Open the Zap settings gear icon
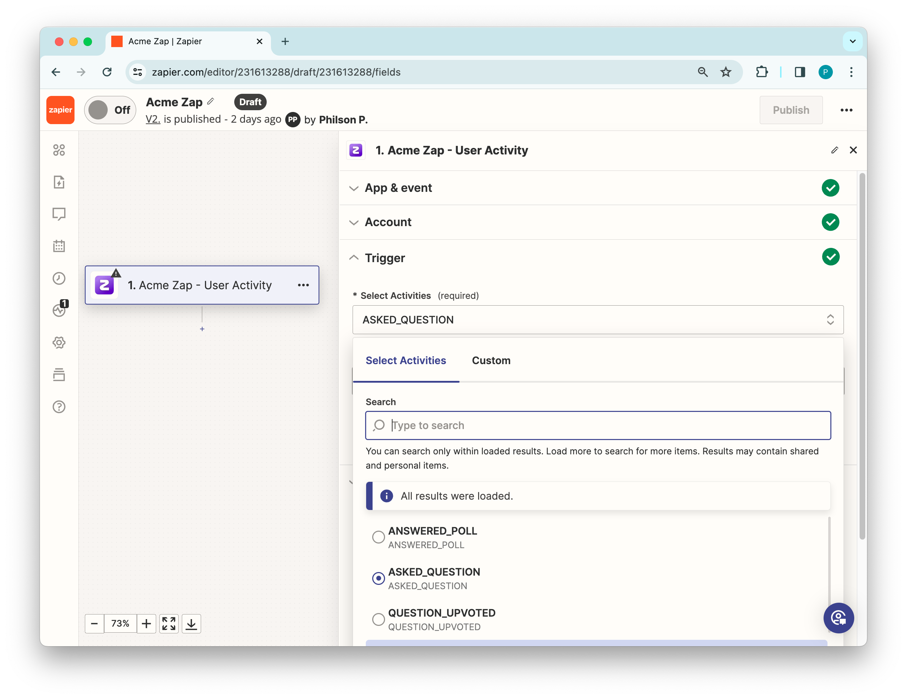Screen dimensions: 907x699 [x=59, y=343]
